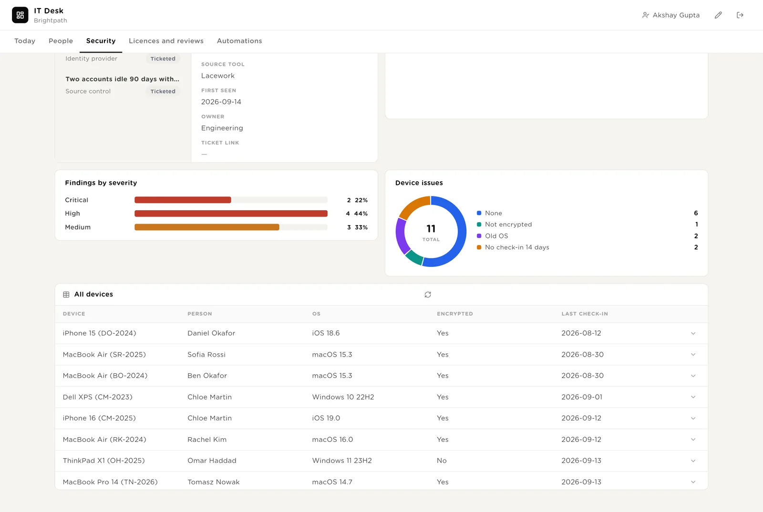The image size is (763, 512).
Task: Go to the Automations tab
Action: click(239, 41)
